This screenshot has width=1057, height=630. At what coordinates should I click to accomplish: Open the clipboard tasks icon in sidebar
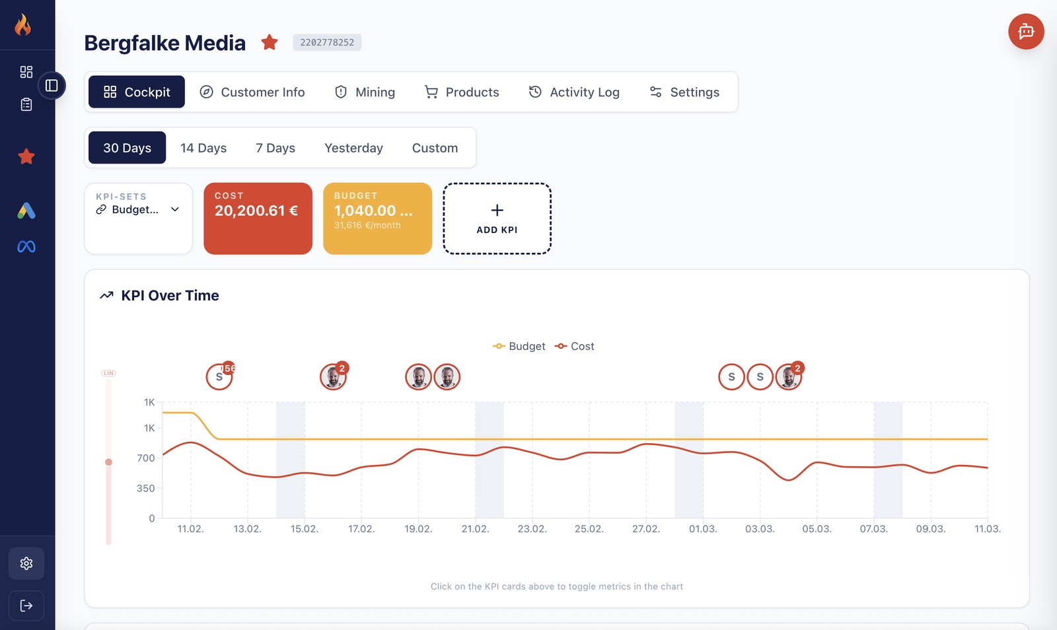coord(26,104)
